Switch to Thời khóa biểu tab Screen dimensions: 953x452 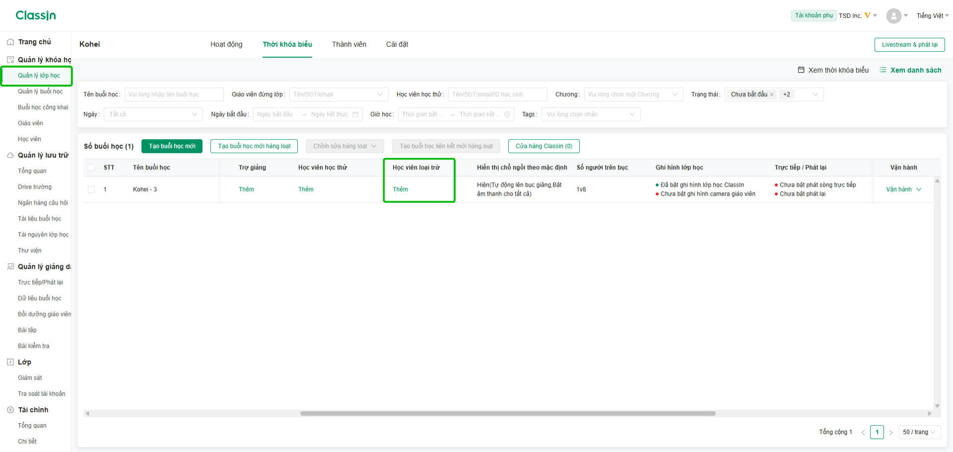pyautogui.click(x=287, y=44)
